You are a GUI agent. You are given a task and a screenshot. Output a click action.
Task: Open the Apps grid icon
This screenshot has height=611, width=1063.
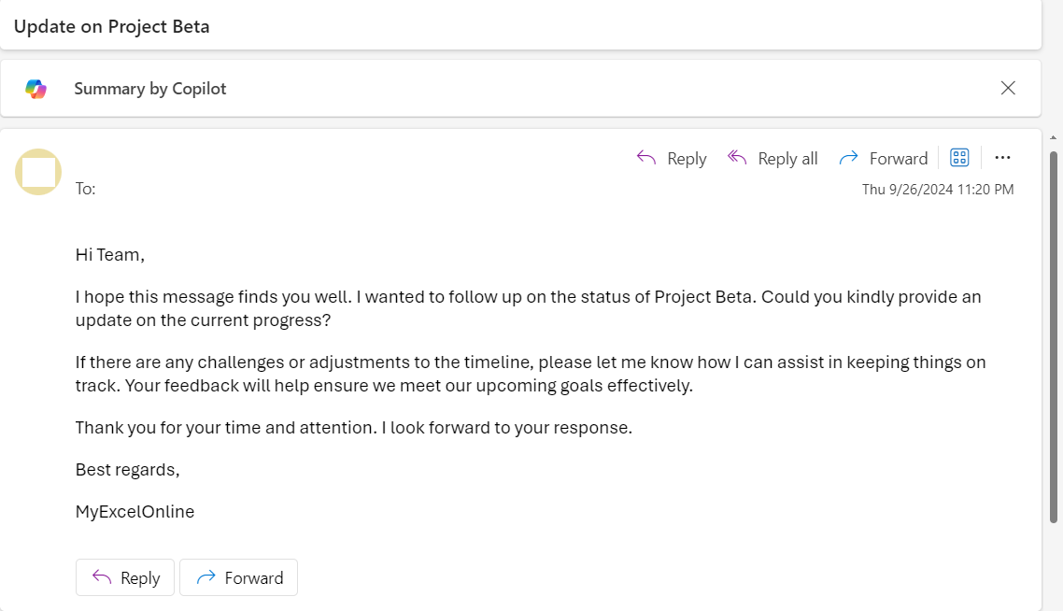[x=959, y=157]
